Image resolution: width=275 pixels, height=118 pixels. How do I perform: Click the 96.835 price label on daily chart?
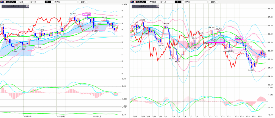[x=104, y=17]
